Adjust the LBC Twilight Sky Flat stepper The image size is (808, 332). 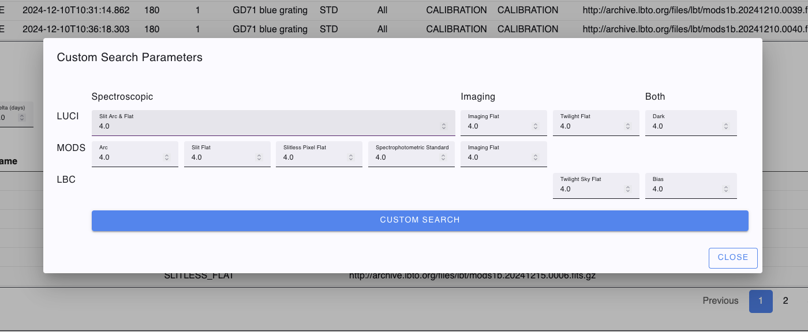click(627, 189)
